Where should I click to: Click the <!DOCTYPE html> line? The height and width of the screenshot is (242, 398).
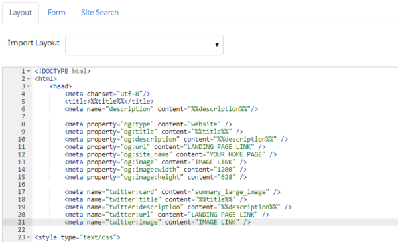tap(63, 71)
